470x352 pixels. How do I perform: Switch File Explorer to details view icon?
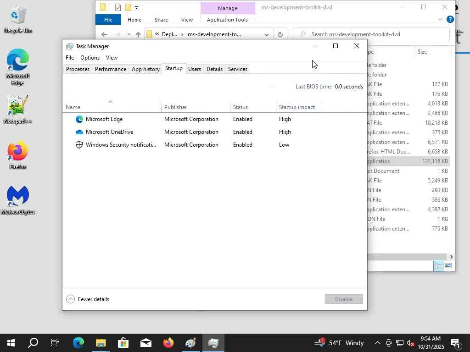point(438,266)
